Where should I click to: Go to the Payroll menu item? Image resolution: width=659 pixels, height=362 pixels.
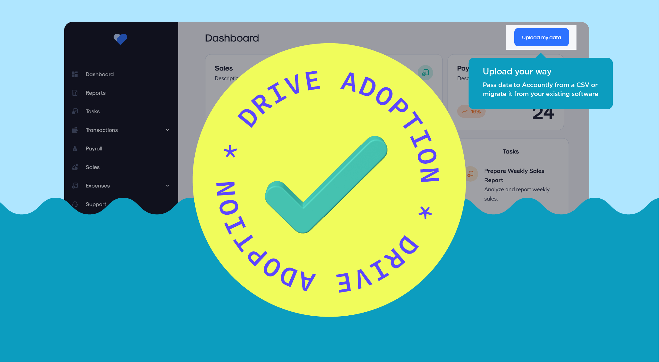click(x=94, y=149)
